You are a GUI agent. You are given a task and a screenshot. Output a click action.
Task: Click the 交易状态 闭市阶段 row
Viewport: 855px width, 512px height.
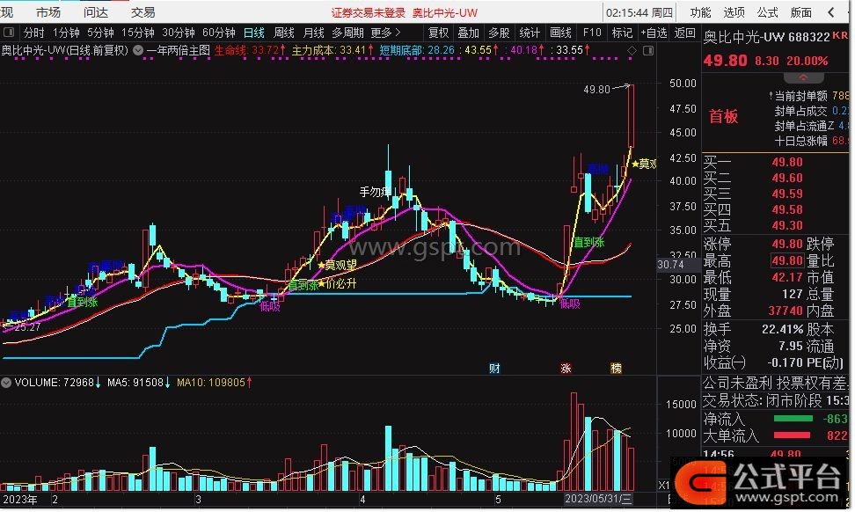775,401
